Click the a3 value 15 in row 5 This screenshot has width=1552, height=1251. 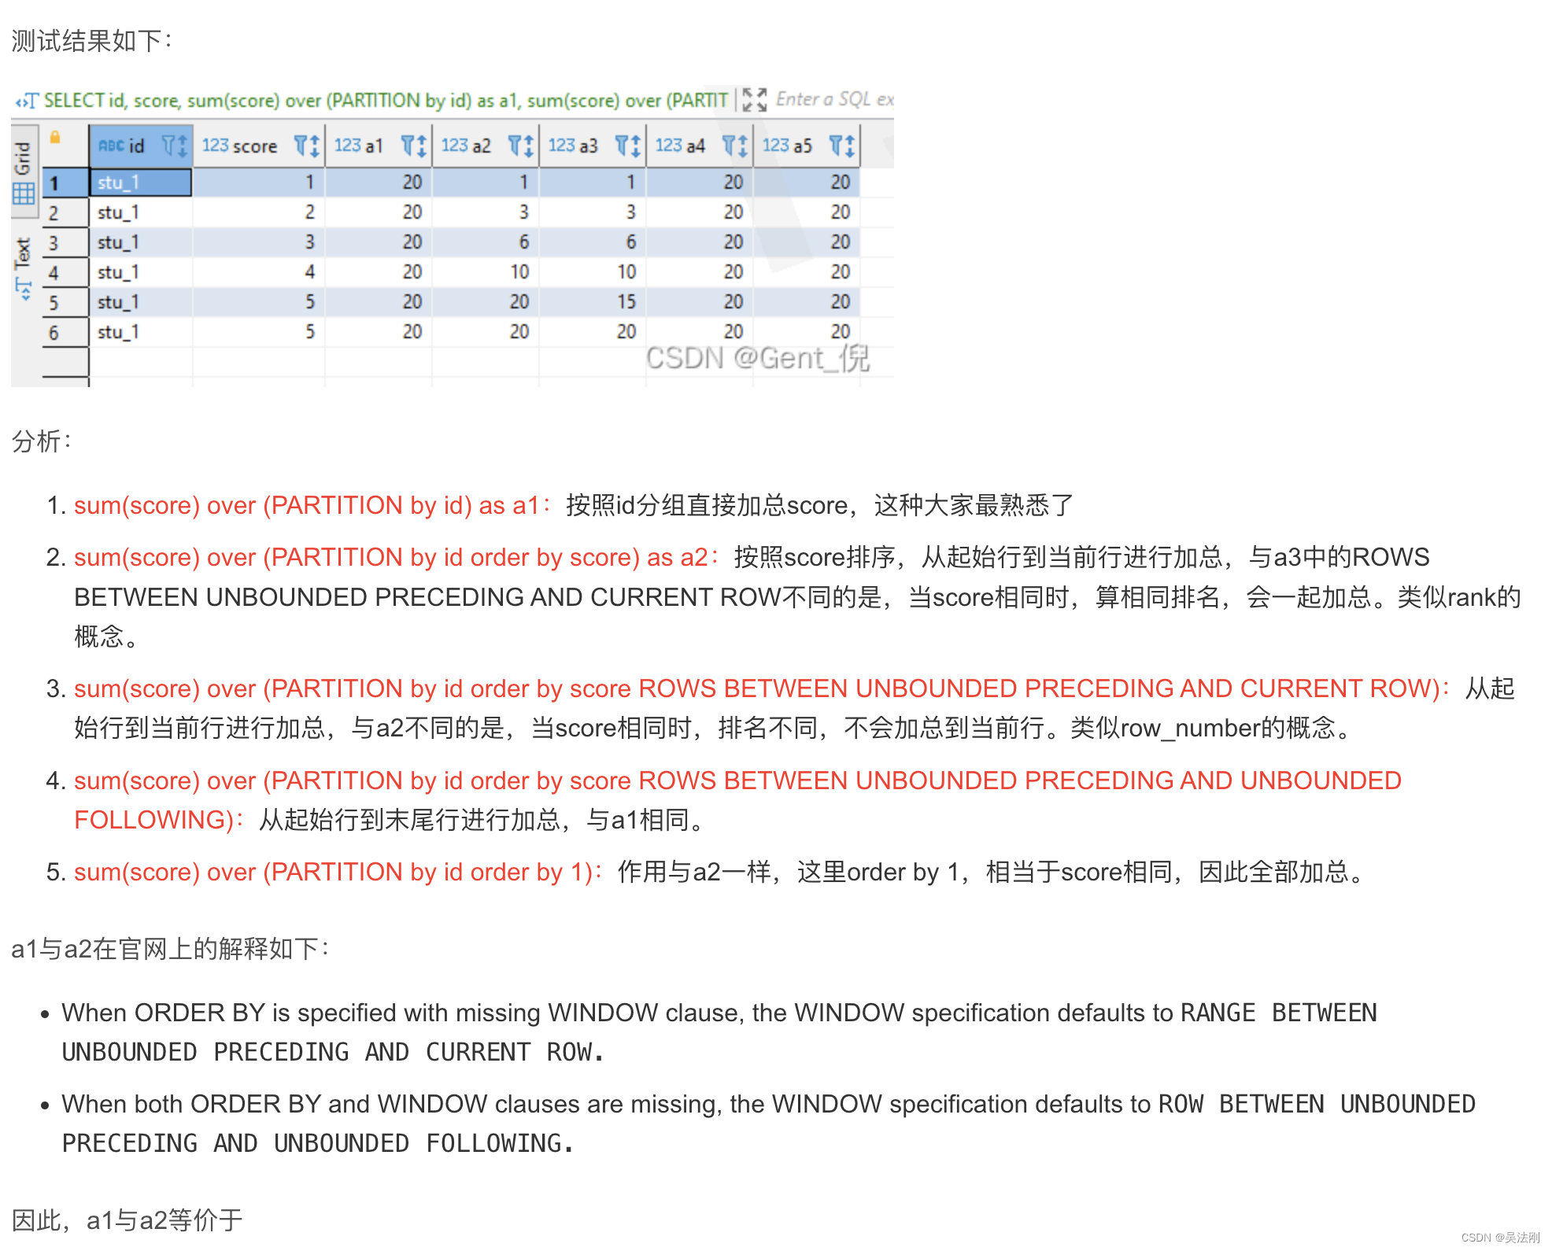(626, 302)
